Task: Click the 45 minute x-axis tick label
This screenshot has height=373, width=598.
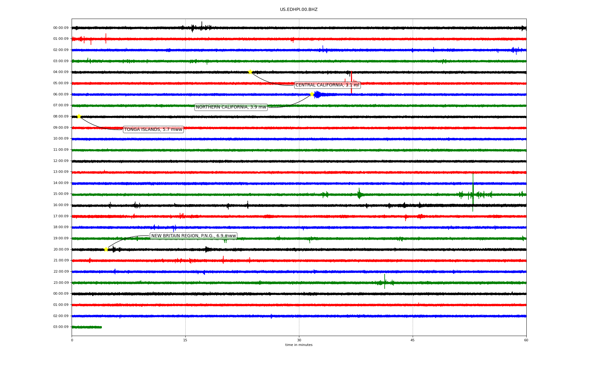Action: click(413, 340)
